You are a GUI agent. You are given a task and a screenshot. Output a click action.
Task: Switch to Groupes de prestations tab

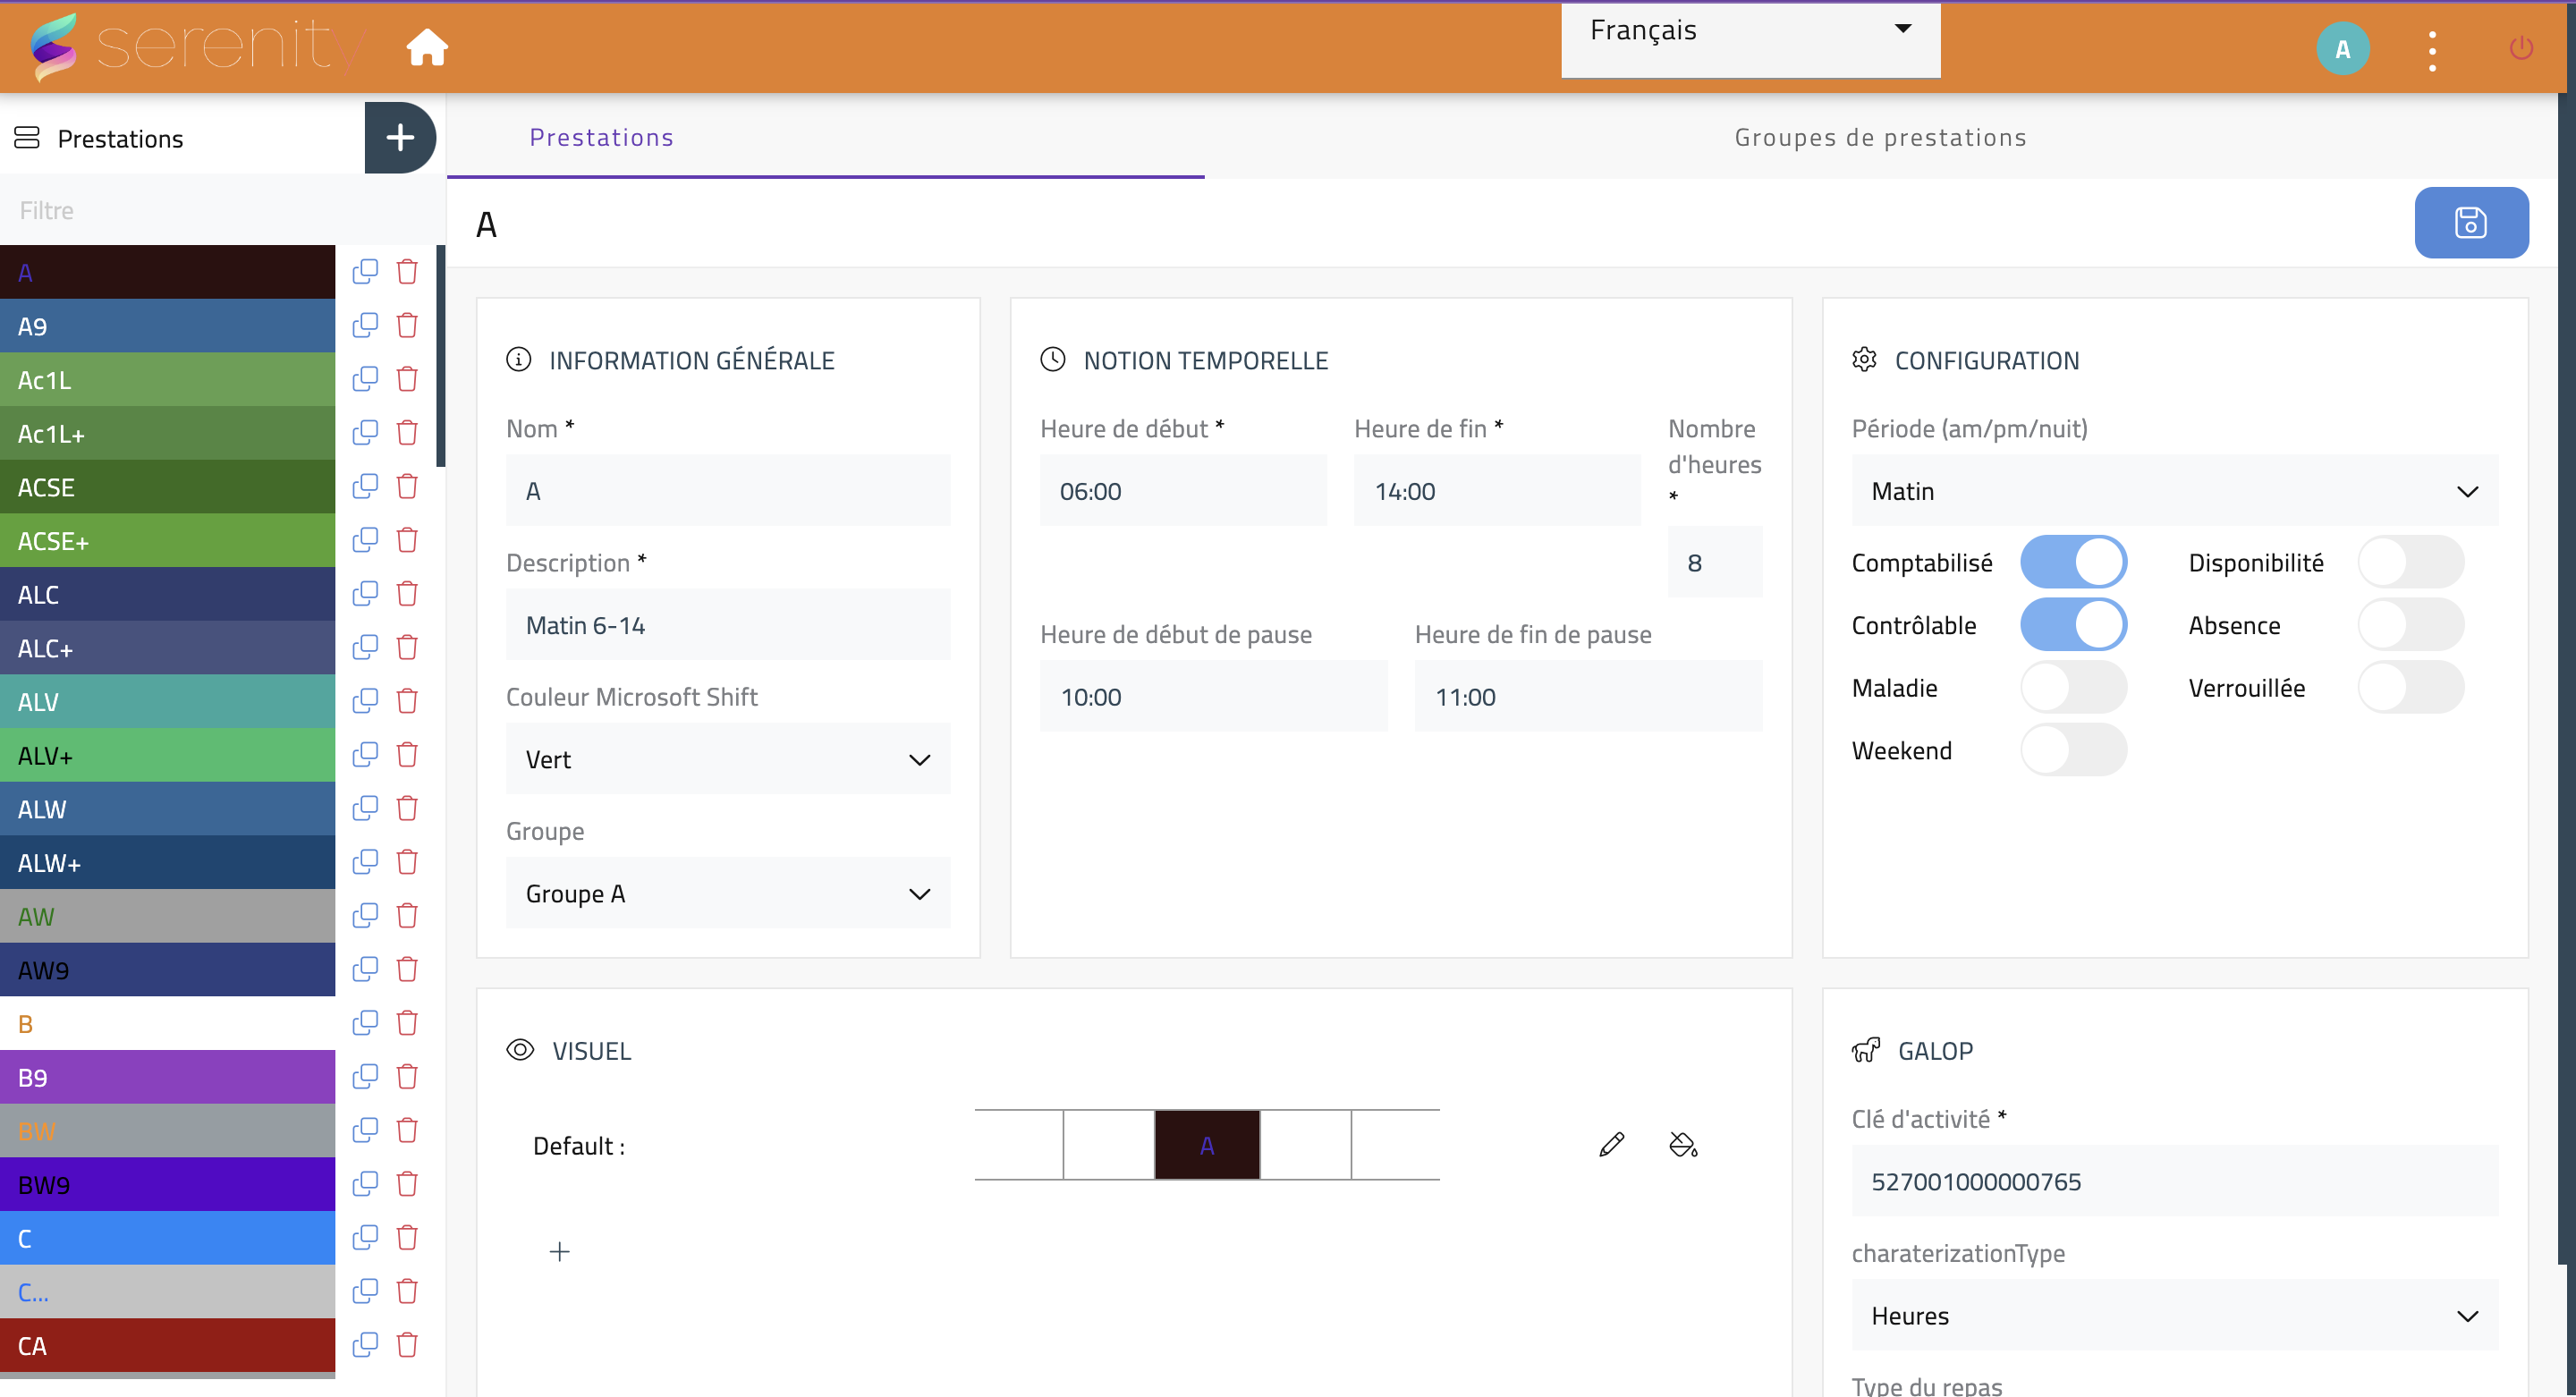coord(1880,138)
